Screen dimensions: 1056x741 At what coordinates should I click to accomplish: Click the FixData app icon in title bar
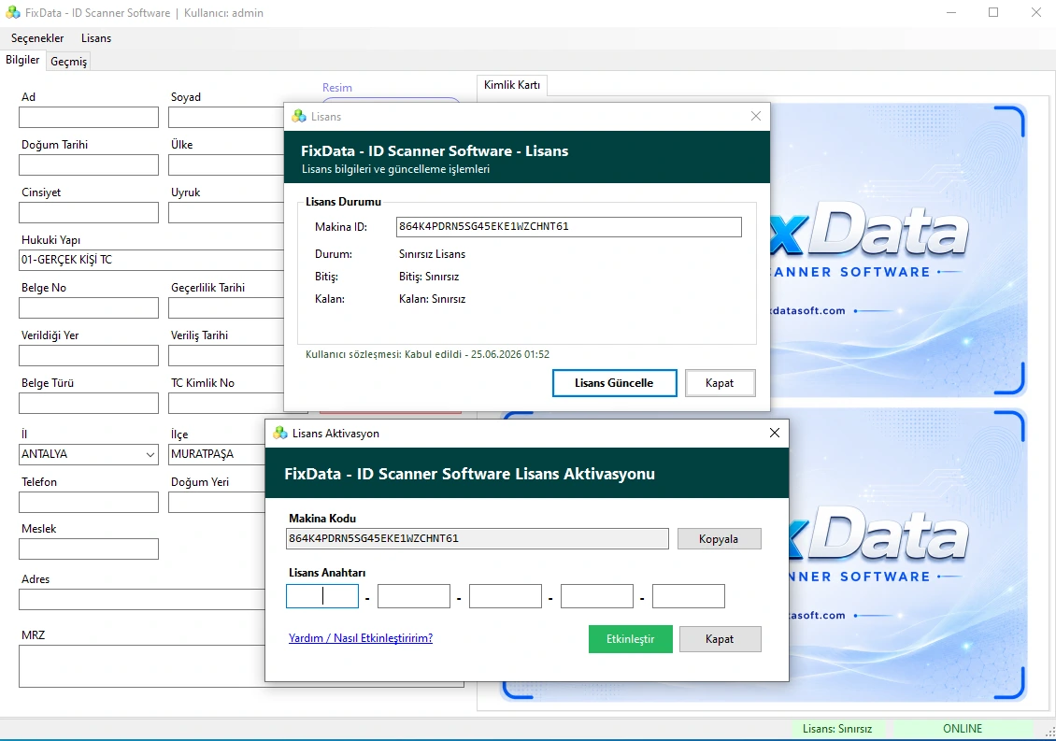coord(13,13)
